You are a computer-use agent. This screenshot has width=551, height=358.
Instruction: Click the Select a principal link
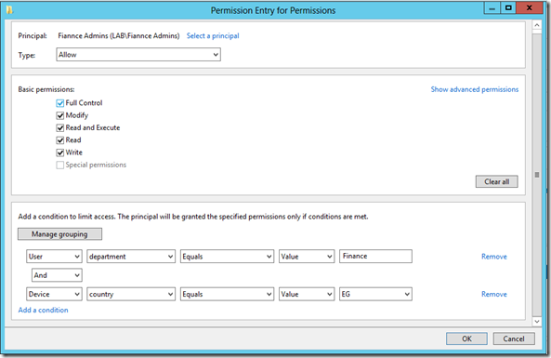tap(213, 36)
